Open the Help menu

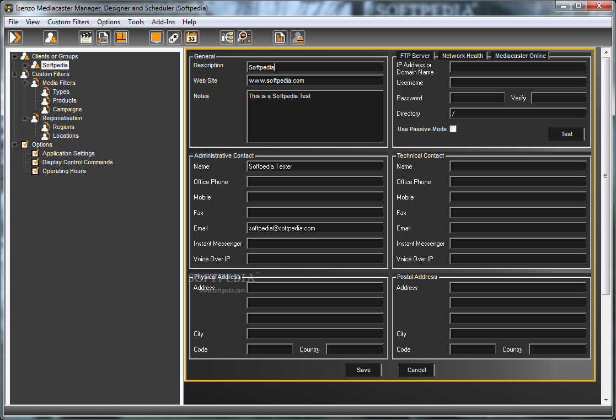(x=189, y=22)
